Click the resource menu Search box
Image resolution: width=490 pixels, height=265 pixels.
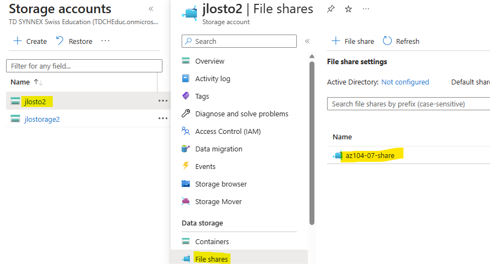coord(239,41)
